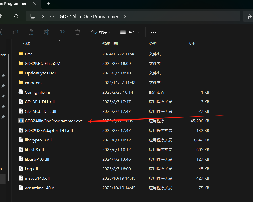253x202 pixels.
Task: Click the Rename icon in toolbar
Action: tap(47, 32)
